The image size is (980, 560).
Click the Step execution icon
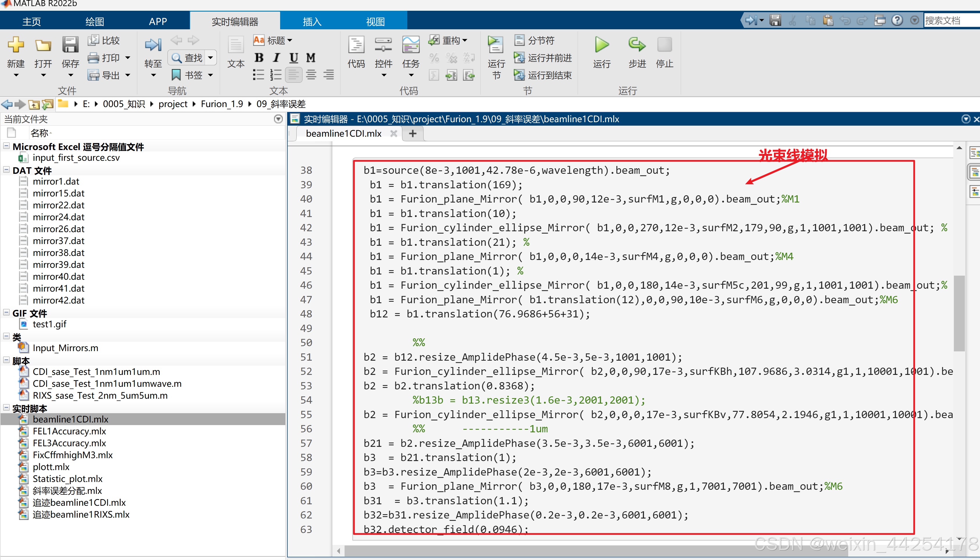(x=637, y=45)
